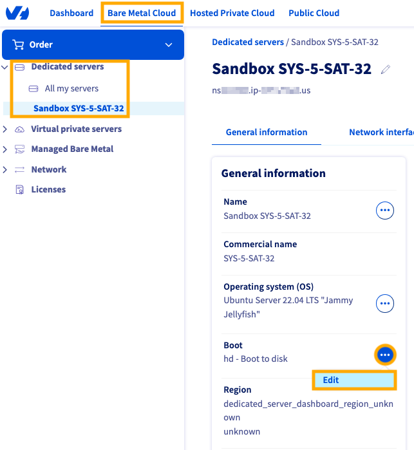Click the Licenses document icon
414x450 pixels.
pos(19,190)
